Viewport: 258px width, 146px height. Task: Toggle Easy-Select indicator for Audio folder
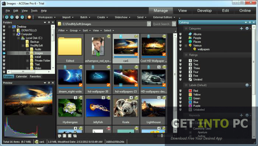point(4,49)
